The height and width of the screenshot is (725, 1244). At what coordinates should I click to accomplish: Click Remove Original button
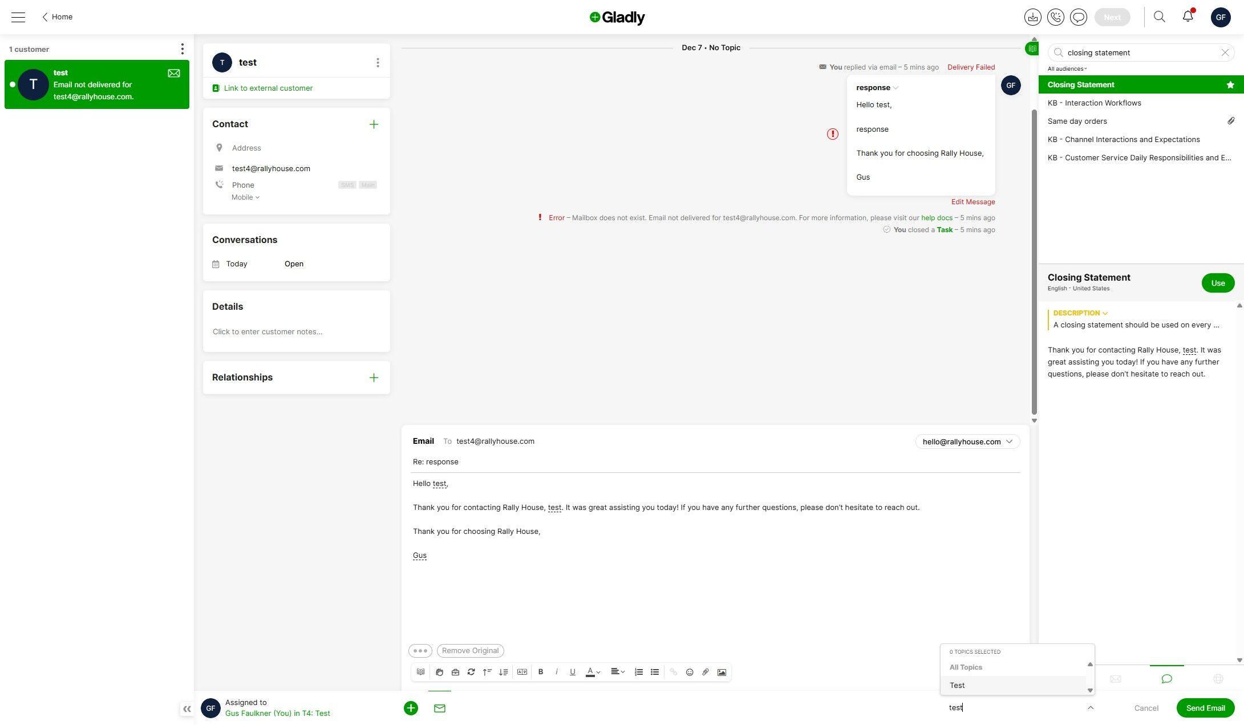[470, 651]
